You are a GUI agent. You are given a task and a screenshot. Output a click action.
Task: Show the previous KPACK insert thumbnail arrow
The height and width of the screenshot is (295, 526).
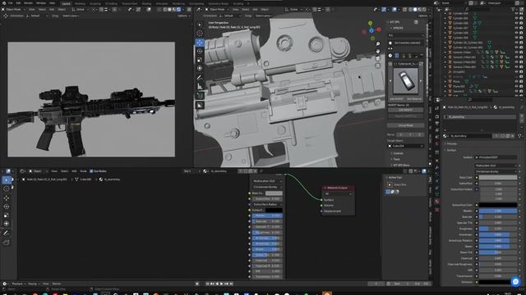pyautogui.click(x=390, y=81)
